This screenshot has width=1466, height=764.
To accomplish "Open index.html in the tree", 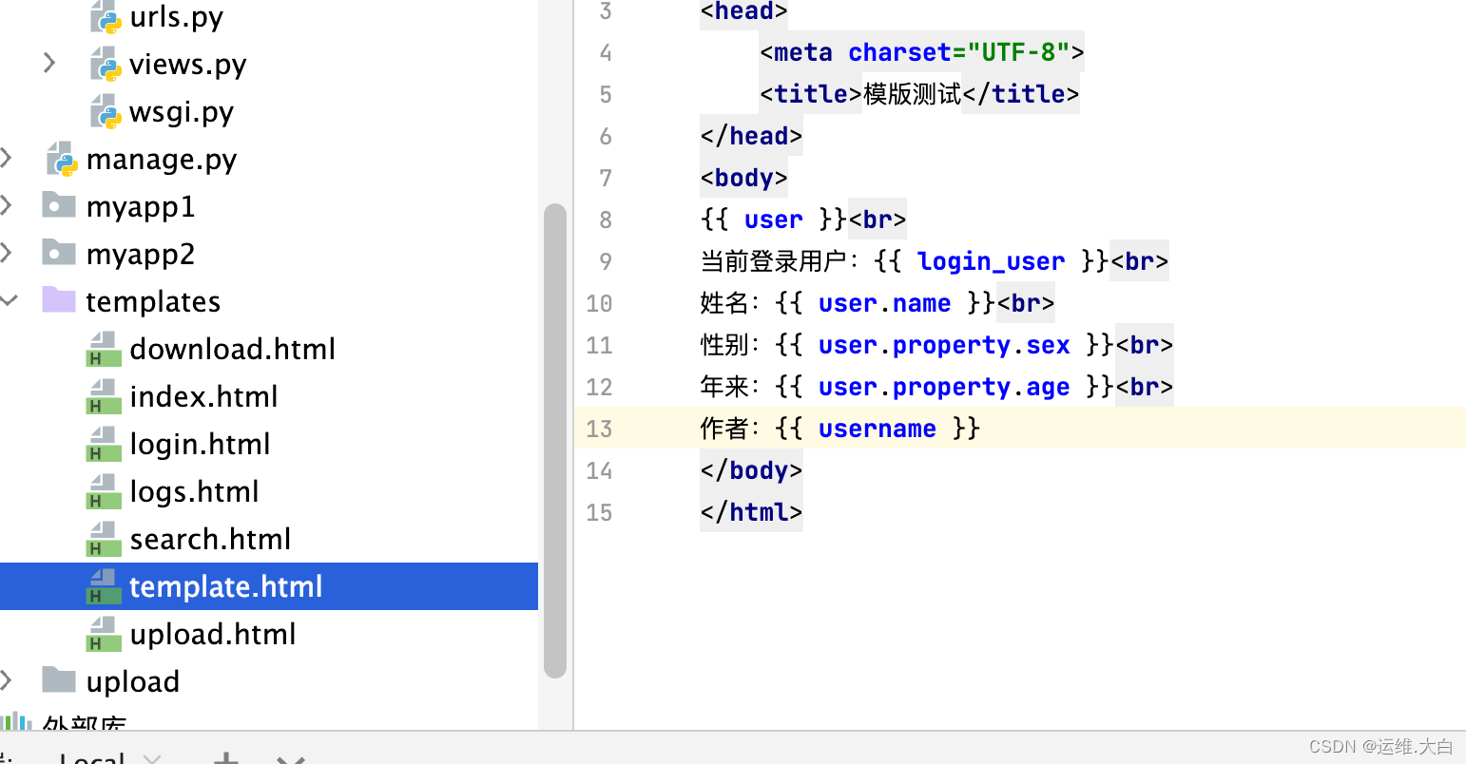I will [x=203, y=396].
